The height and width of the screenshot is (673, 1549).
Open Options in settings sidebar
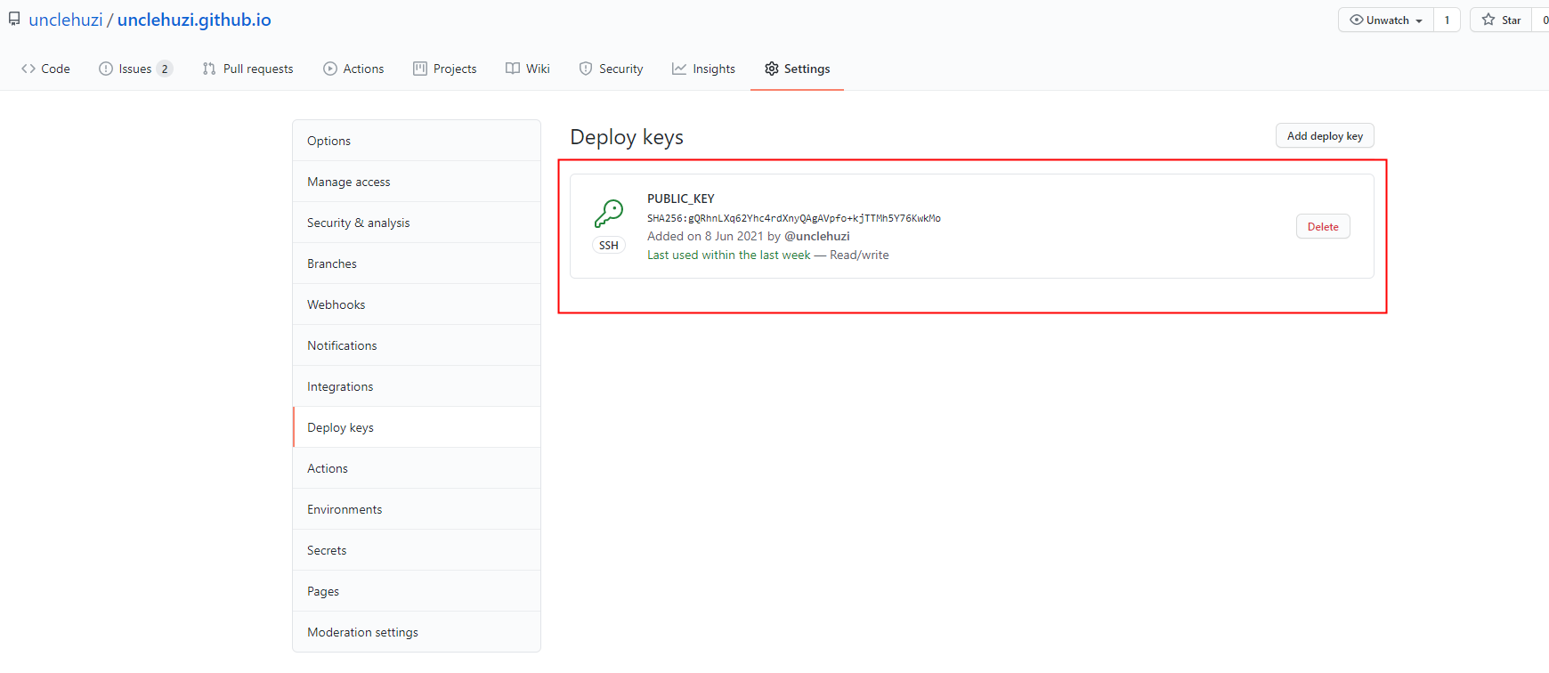417,141
